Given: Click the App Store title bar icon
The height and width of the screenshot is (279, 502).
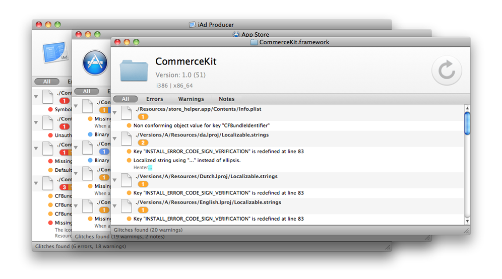Looking at the screenshot, I should [x=236, y=34].
